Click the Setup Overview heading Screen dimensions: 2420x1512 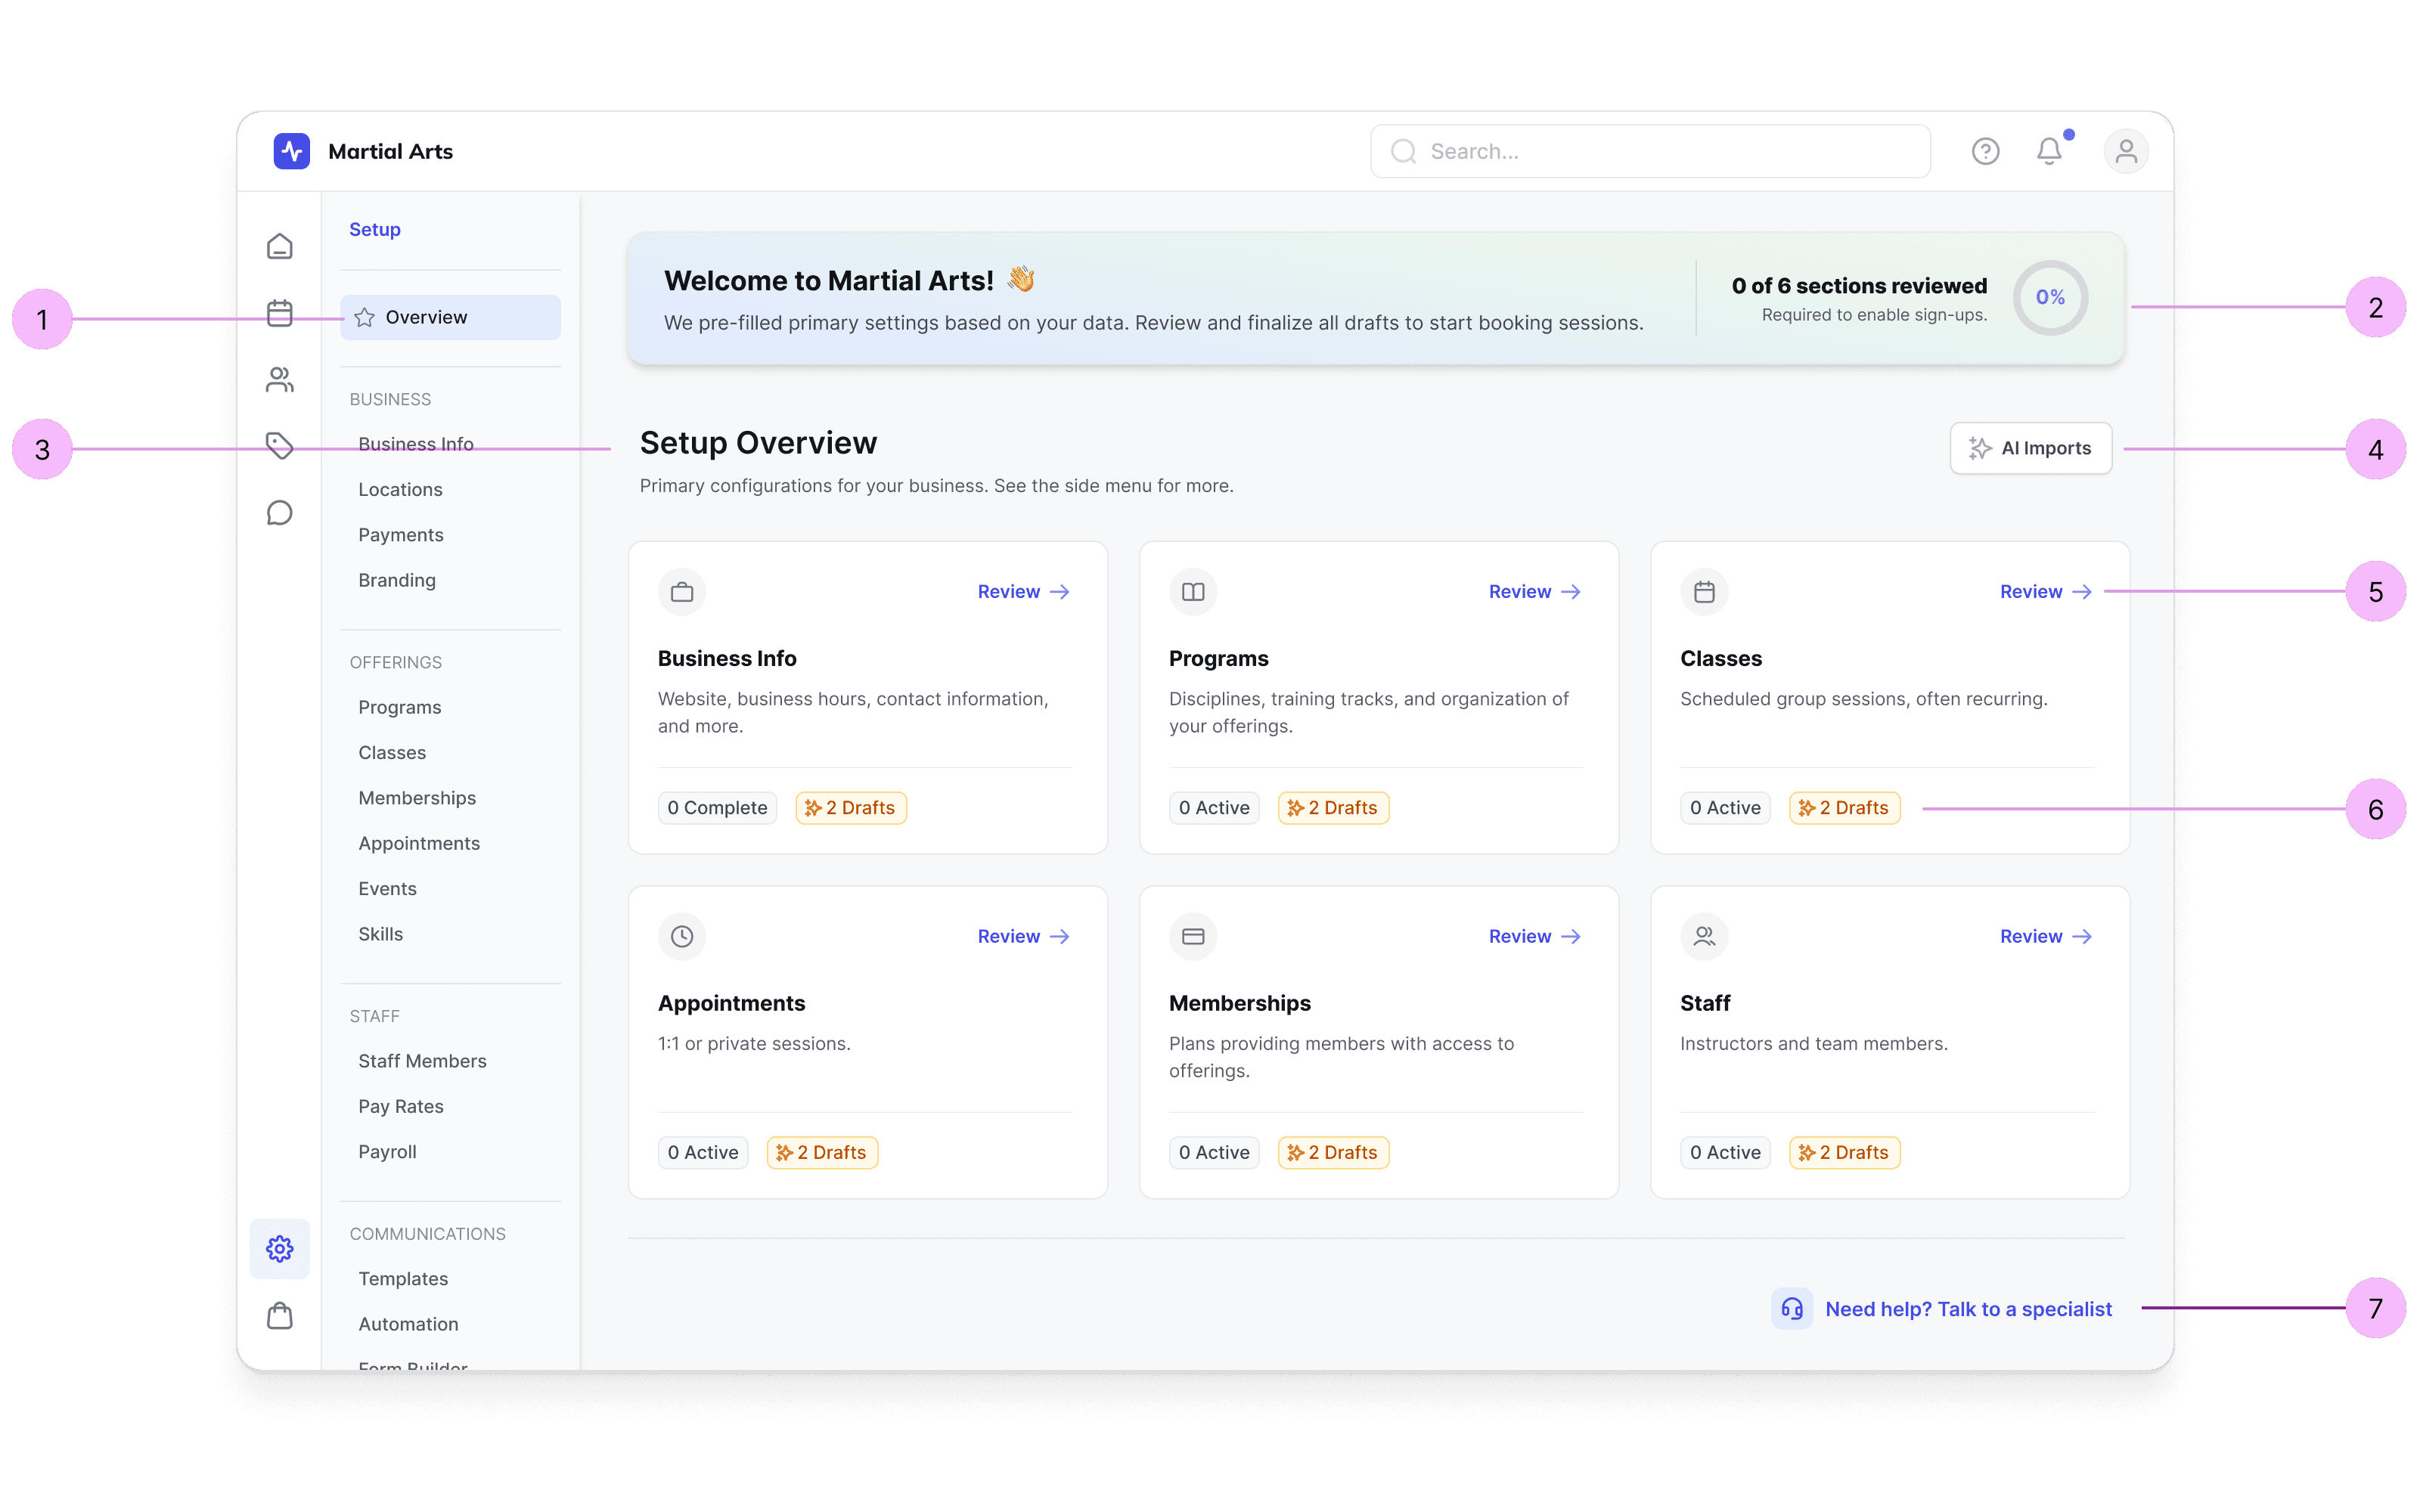click(x=758, y=443)
